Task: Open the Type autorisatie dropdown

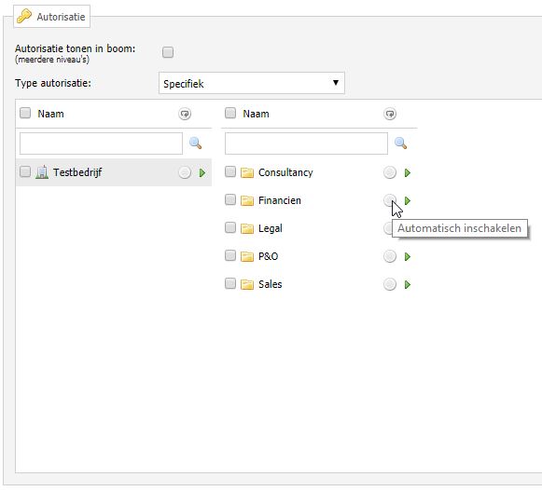Action: [252, 83]
